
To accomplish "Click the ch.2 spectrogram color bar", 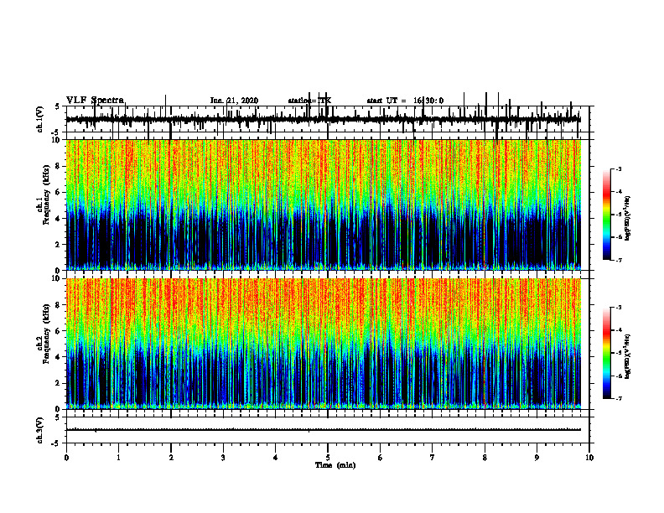I will click(607, 353).
